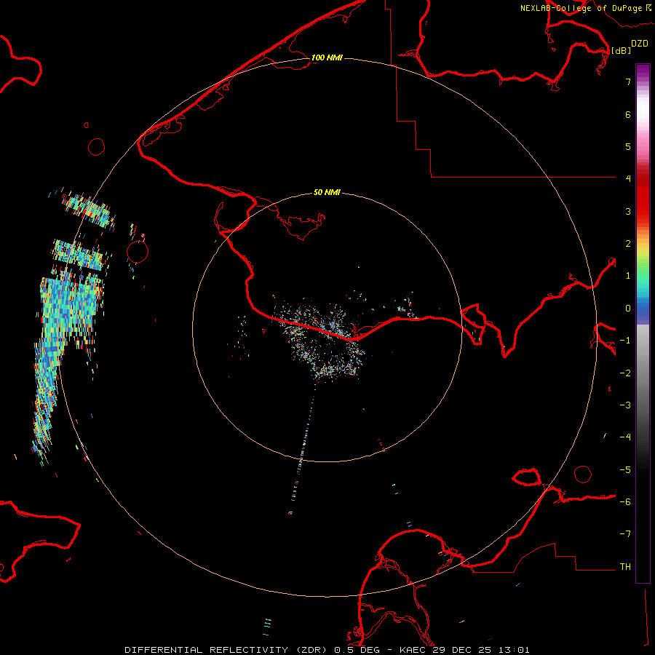Click the 0.5 DEG elevation angle text
This screenshot has height=655, width=655.
357,650
